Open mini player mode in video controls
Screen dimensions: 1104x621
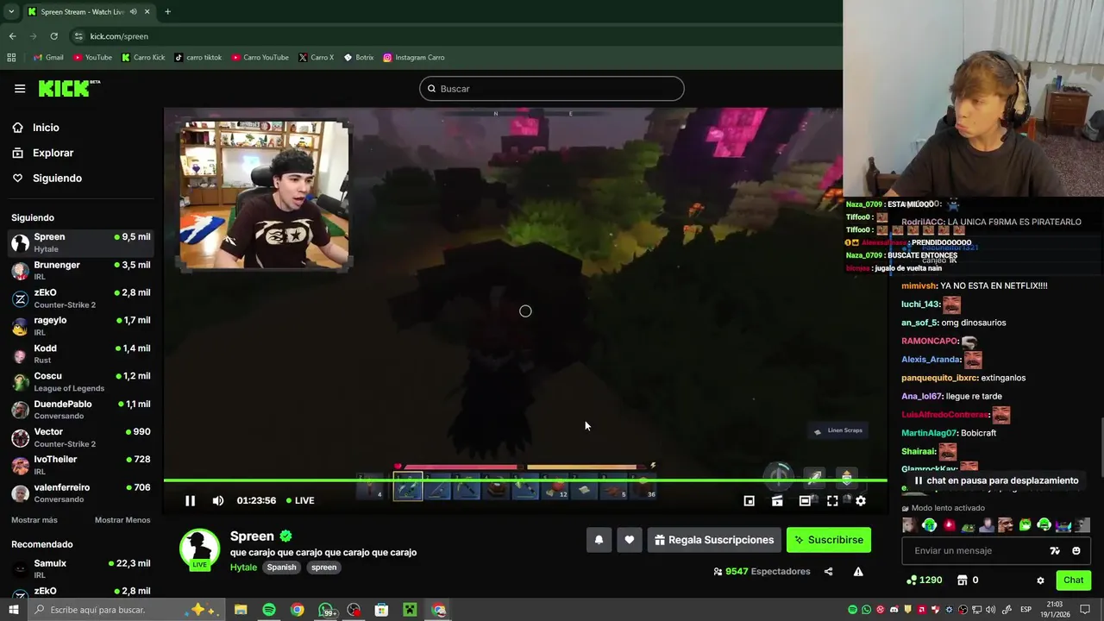coord(749,500)
